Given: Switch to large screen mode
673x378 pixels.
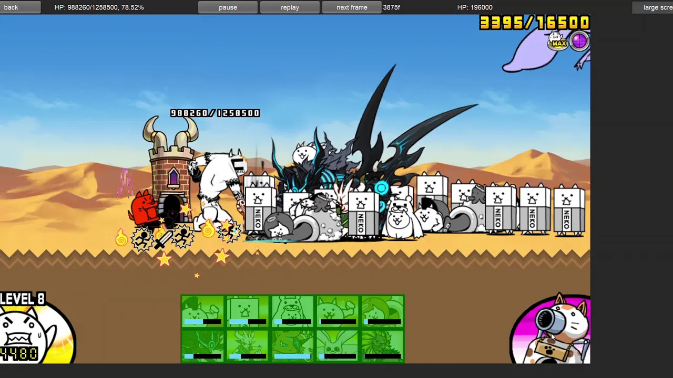Looking at the screenshot, I should tap(653, 7).
